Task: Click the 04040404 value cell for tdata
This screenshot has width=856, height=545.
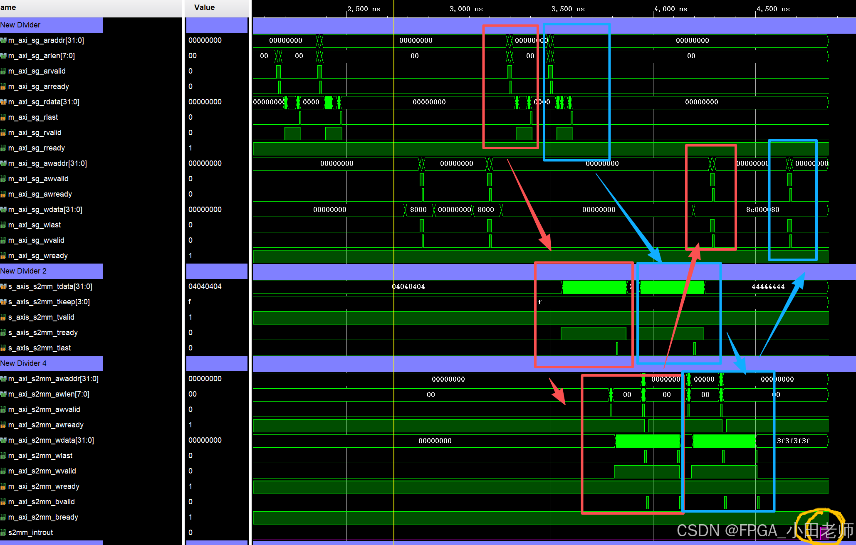Action: tap(205, 286)
